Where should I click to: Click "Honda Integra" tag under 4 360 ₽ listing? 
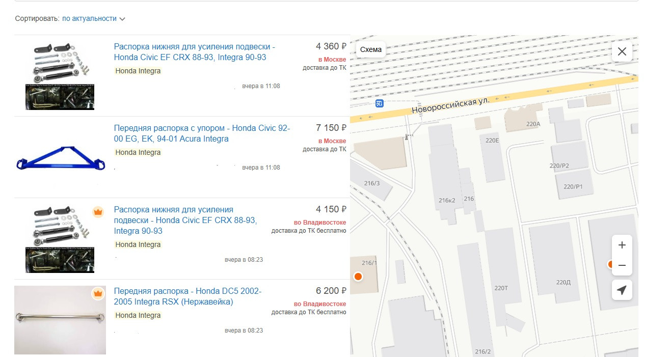tap(138, 71)
